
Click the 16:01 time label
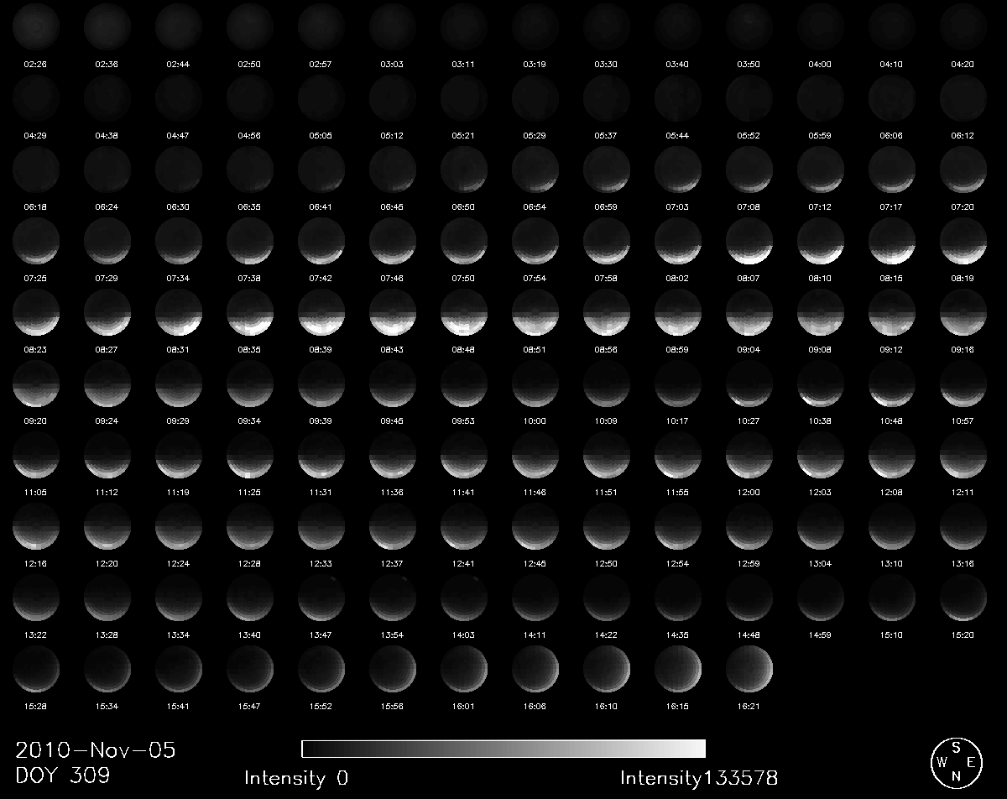(464, 707)
